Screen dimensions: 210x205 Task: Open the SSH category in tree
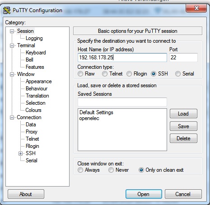[x=31, y=153]
